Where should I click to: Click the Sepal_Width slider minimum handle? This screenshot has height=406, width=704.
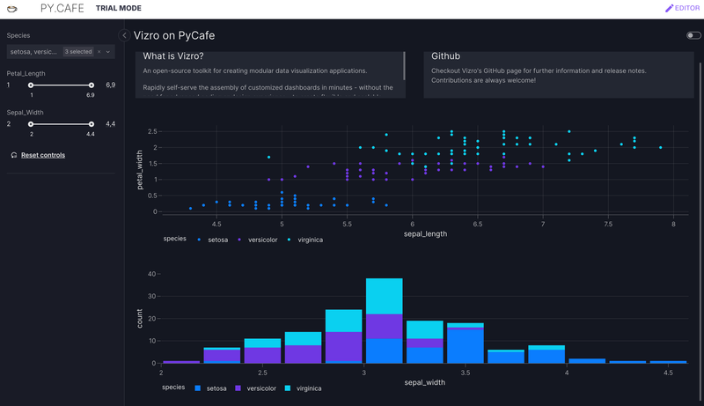point(31,124)
